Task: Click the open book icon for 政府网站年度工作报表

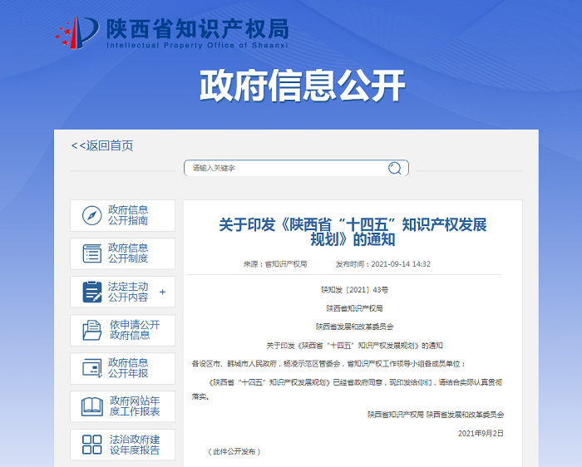Action: tap(91, 406)
